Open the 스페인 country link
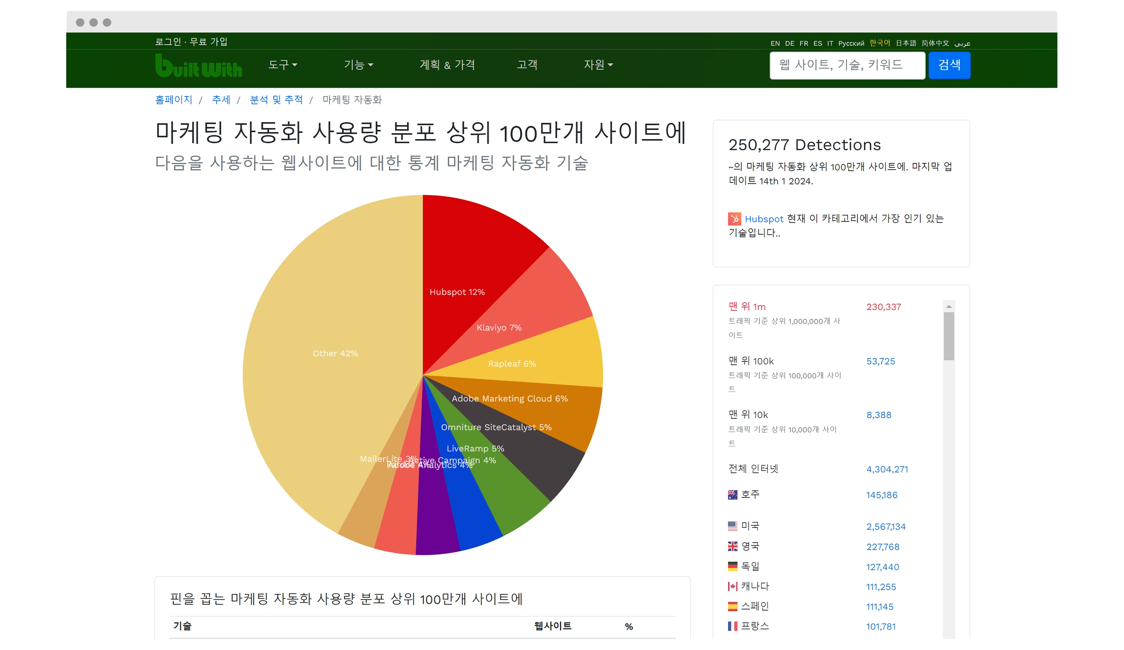Viewport: 1124px width, 650px height. click(755, 606)
